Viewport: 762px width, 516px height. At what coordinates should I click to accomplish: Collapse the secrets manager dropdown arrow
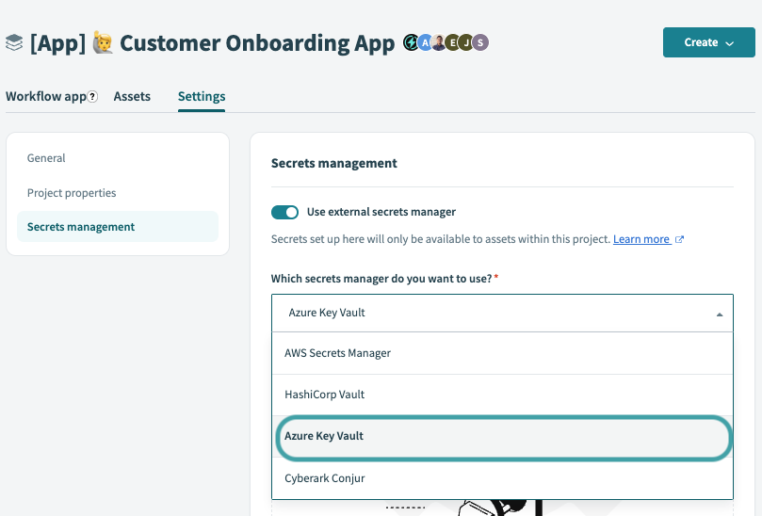(x=719, y=314)
